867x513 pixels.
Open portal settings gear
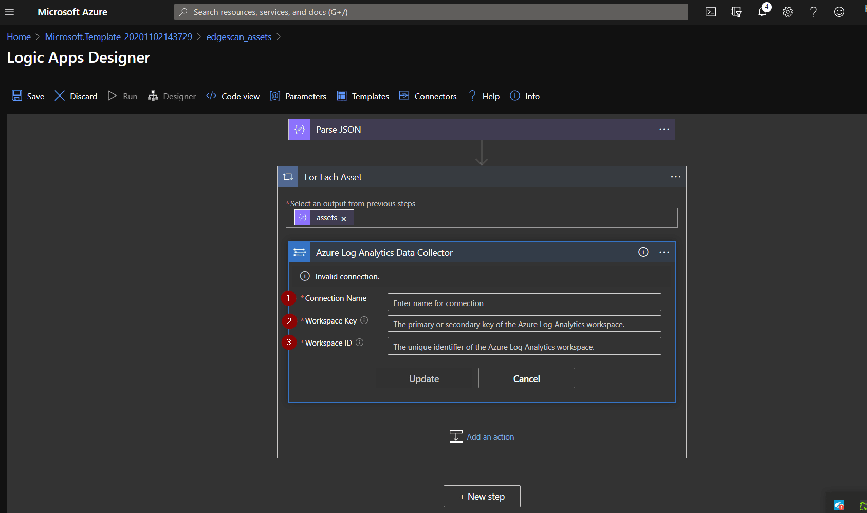pos(788,12)
